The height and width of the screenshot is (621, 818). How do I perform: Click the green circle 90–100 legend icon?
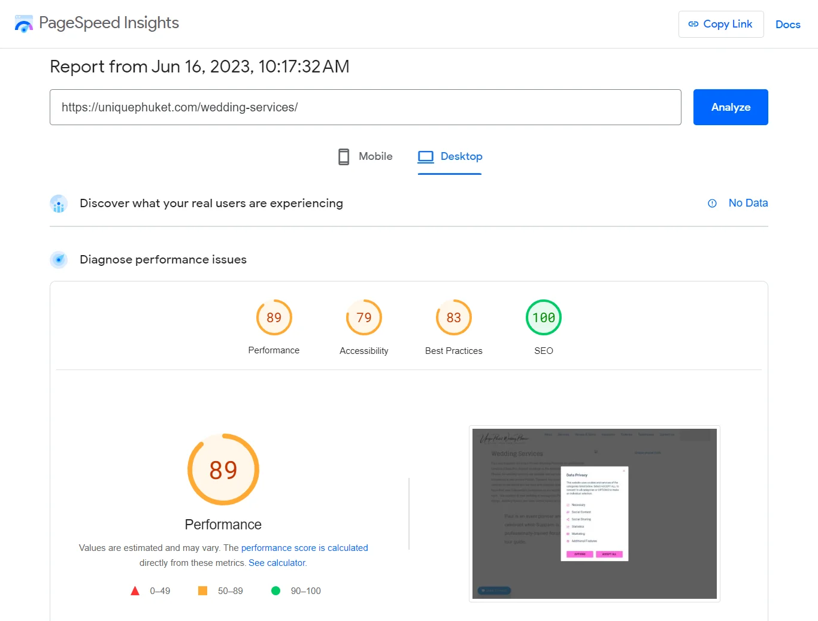(x=276, y=591)
